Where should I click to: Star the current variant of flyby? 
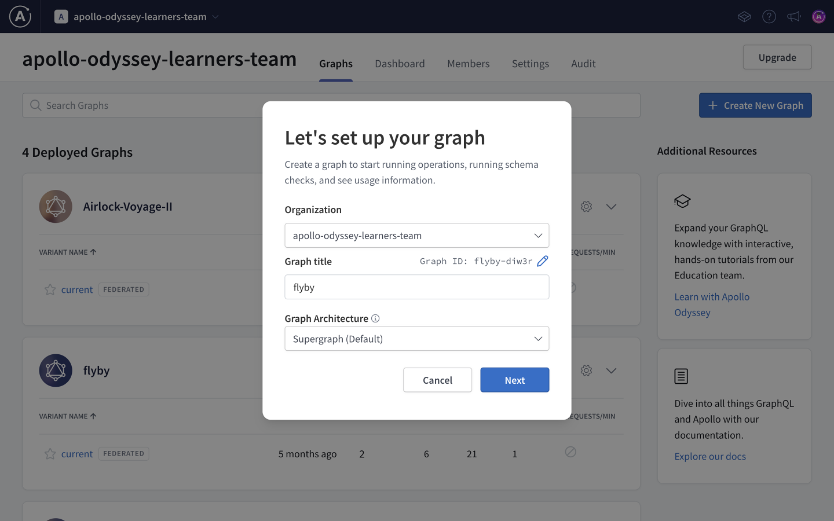(50, 453)
